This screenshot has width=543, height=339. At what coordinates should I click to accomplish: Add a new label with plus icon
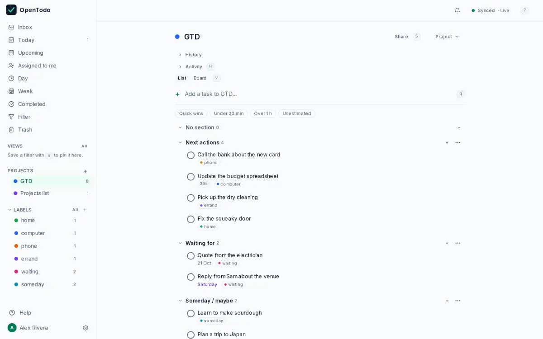click(x=85, y=210)
